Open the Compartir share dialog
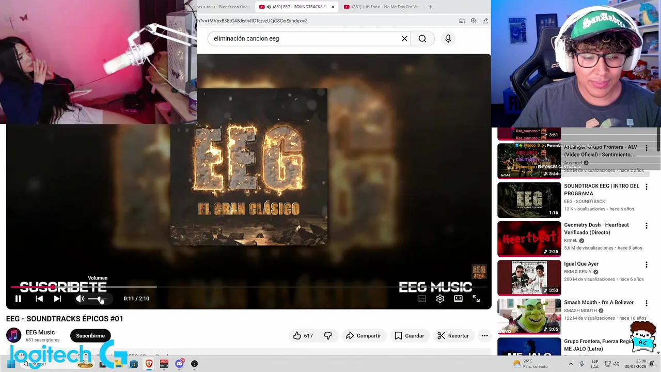The image size is (661, 372). click(364, 336)
